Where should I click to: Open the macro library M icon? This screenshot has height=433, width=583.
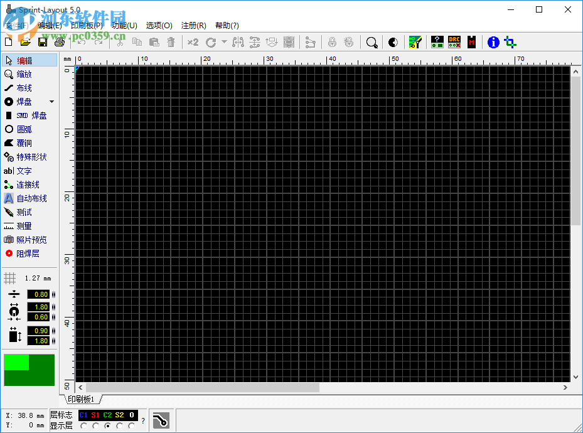pos(471,42)
